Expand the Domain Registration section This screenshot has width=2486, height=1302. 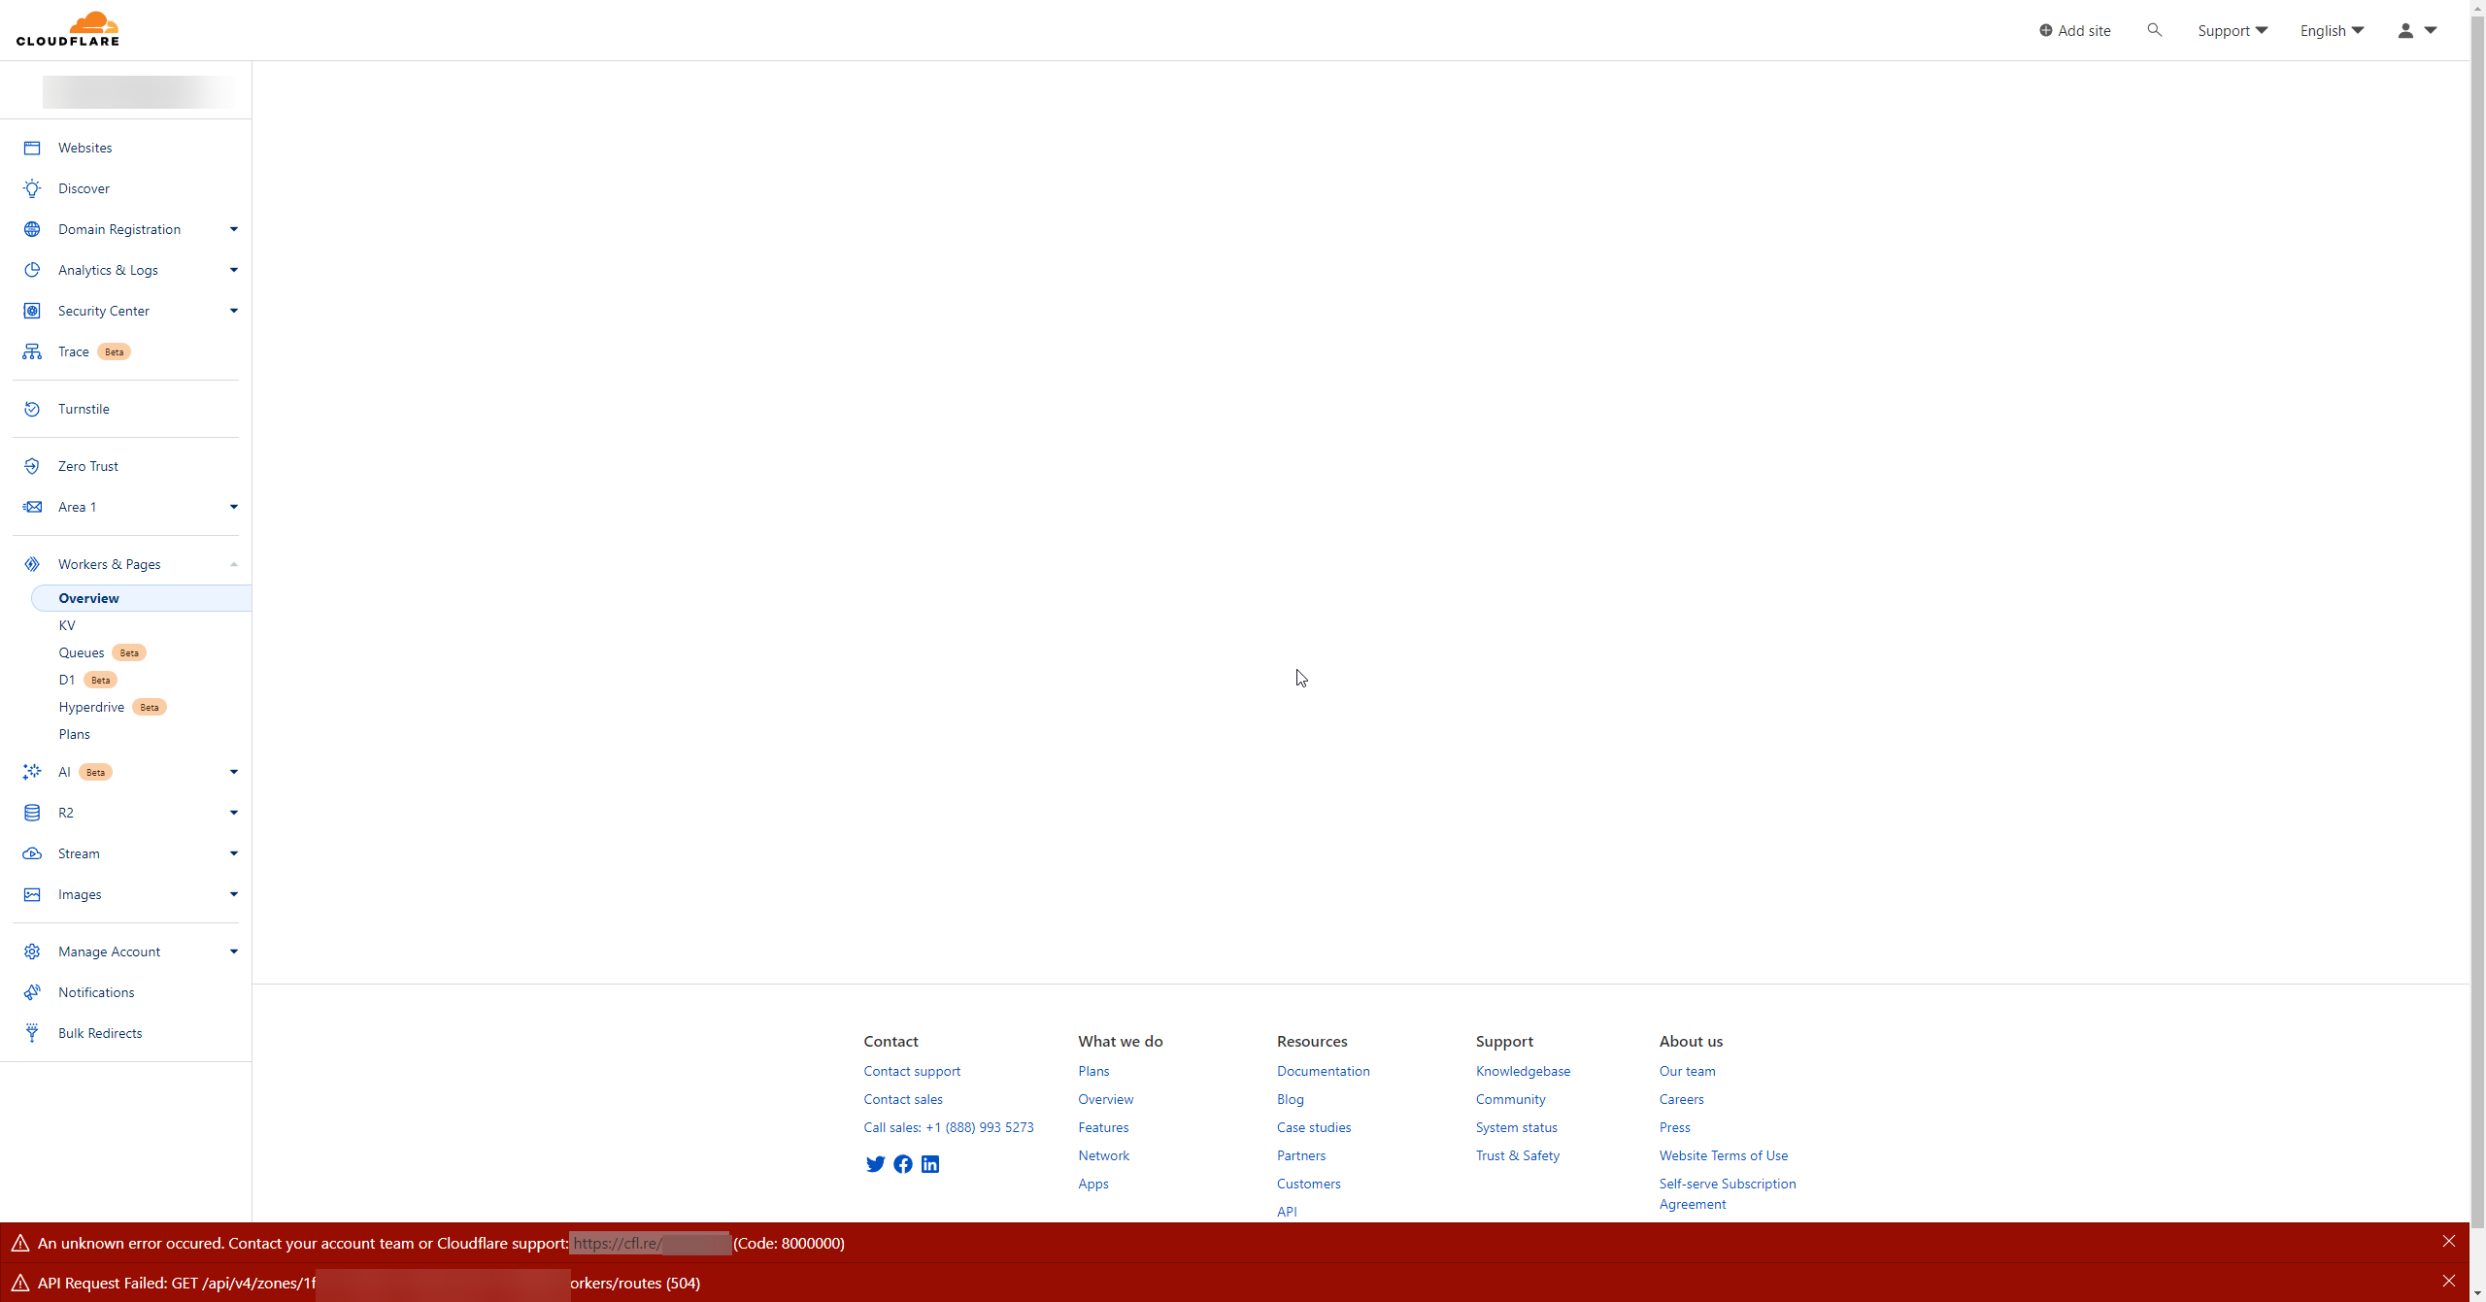click(233, 229)
